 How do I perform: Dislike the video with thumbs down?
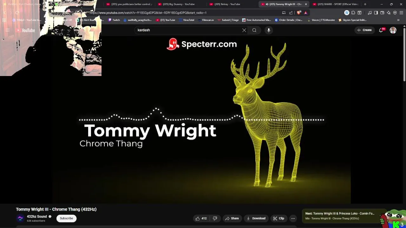point(215,218)
